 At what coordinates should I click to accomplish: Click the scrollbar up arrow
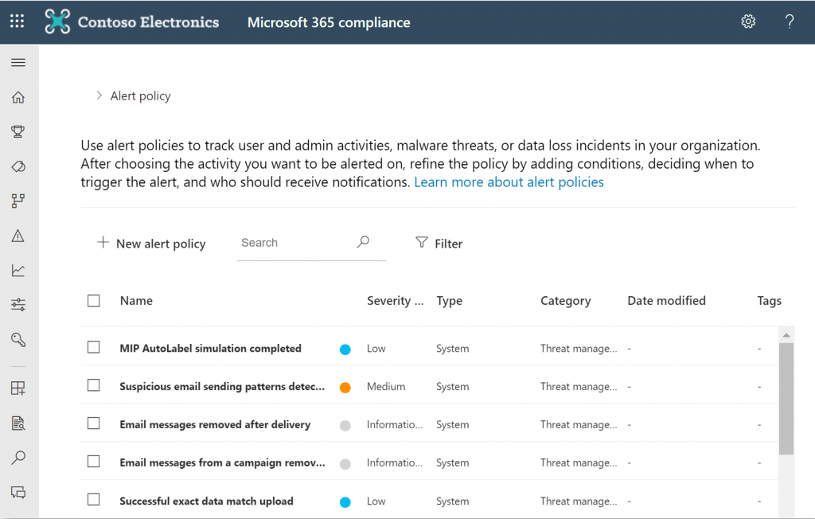coord(786,335)
